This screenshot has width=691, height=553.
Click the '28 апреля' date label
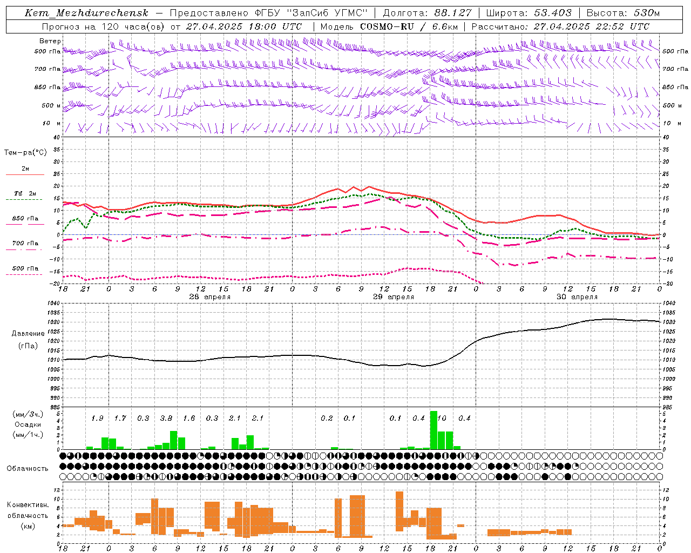click(210, 297)
